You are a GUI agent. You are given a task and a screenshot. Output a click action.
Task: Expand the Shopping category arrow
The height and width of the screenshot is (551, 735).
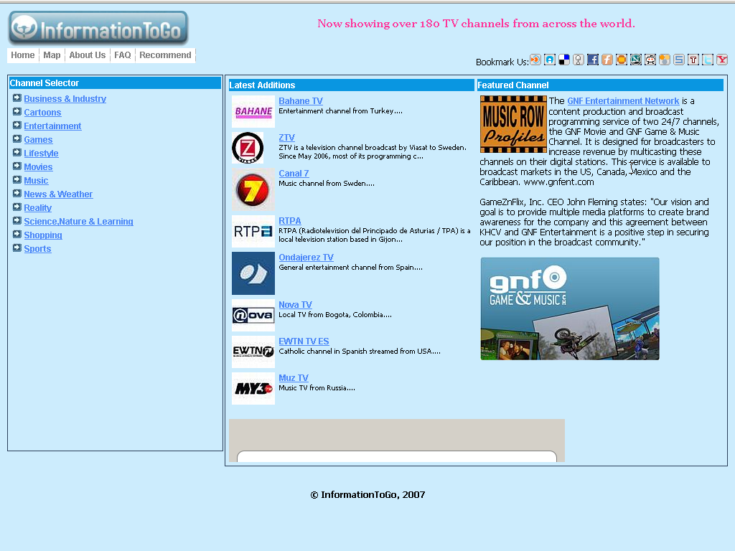click(x=17, y=234)
